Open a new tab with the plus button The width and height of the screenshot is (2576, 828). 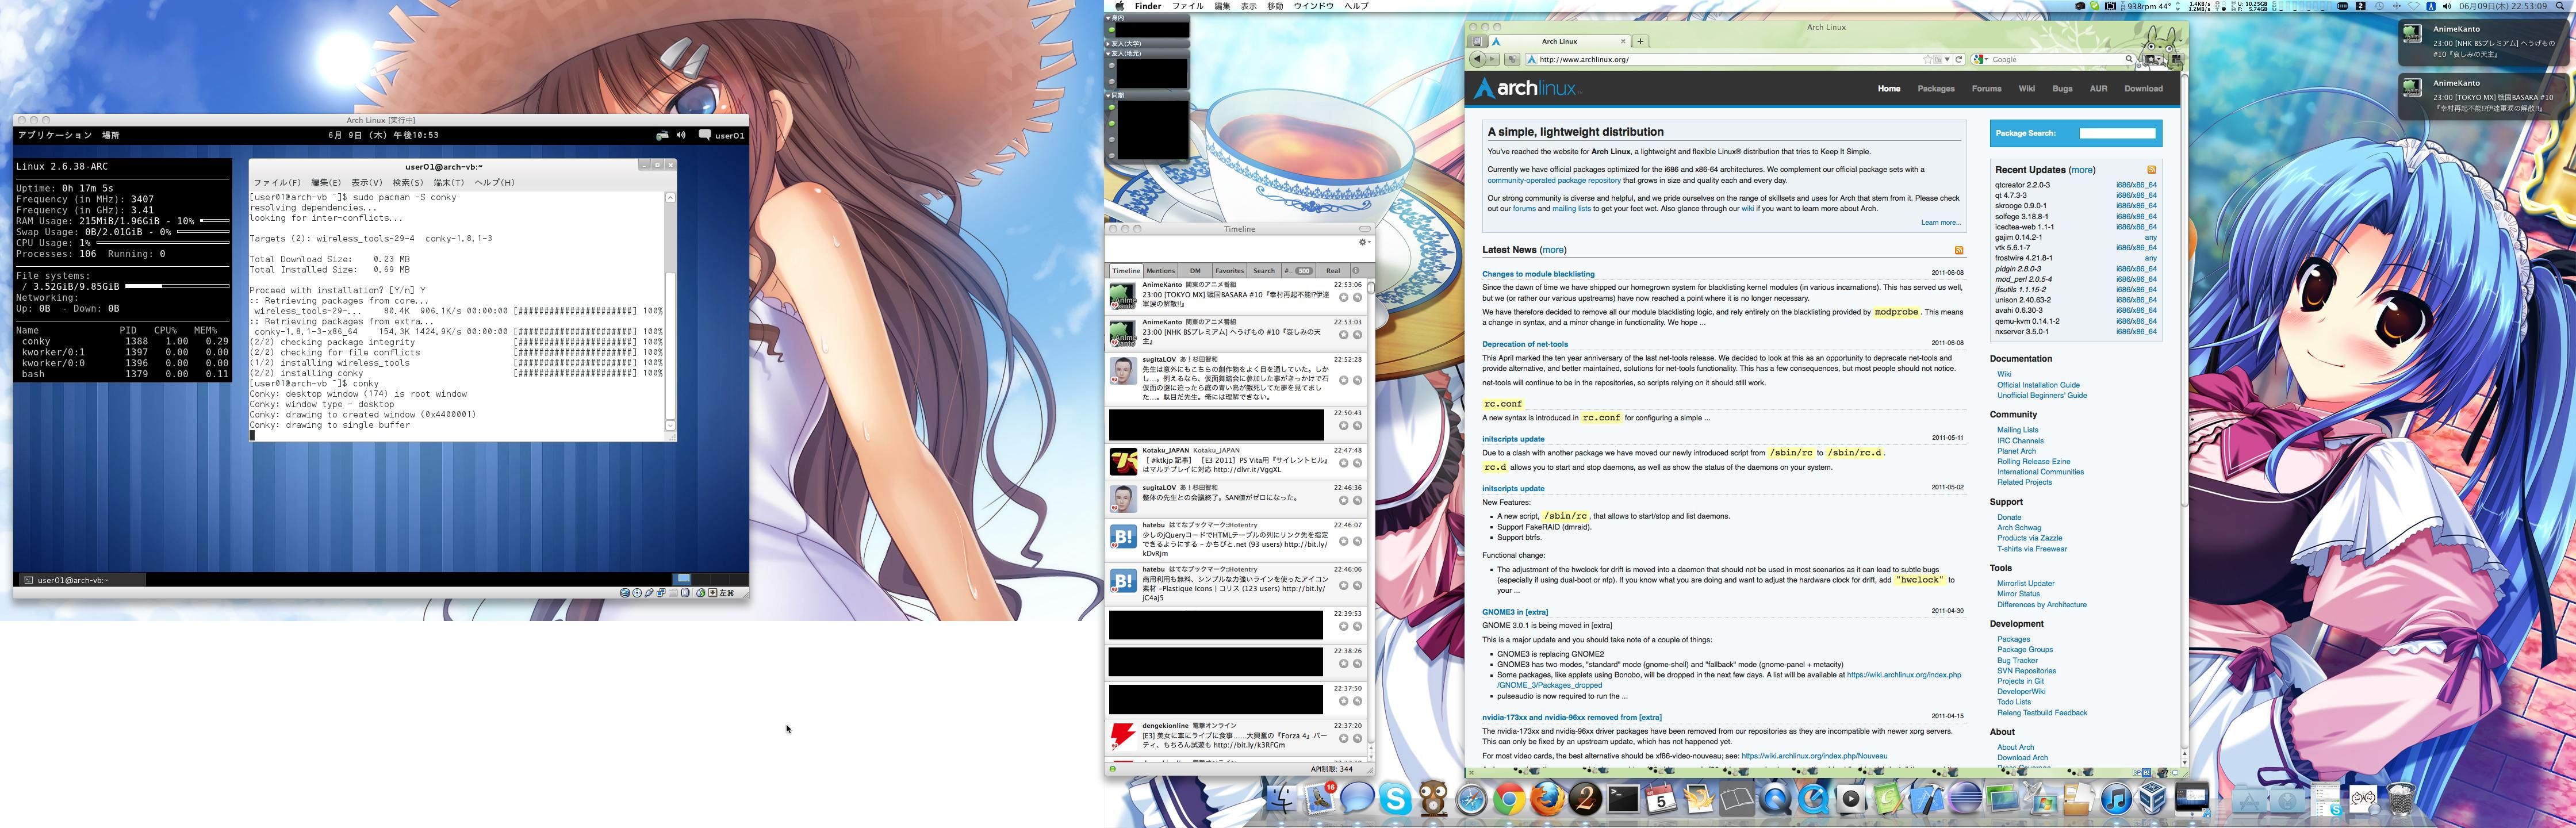coord(1640,42)
